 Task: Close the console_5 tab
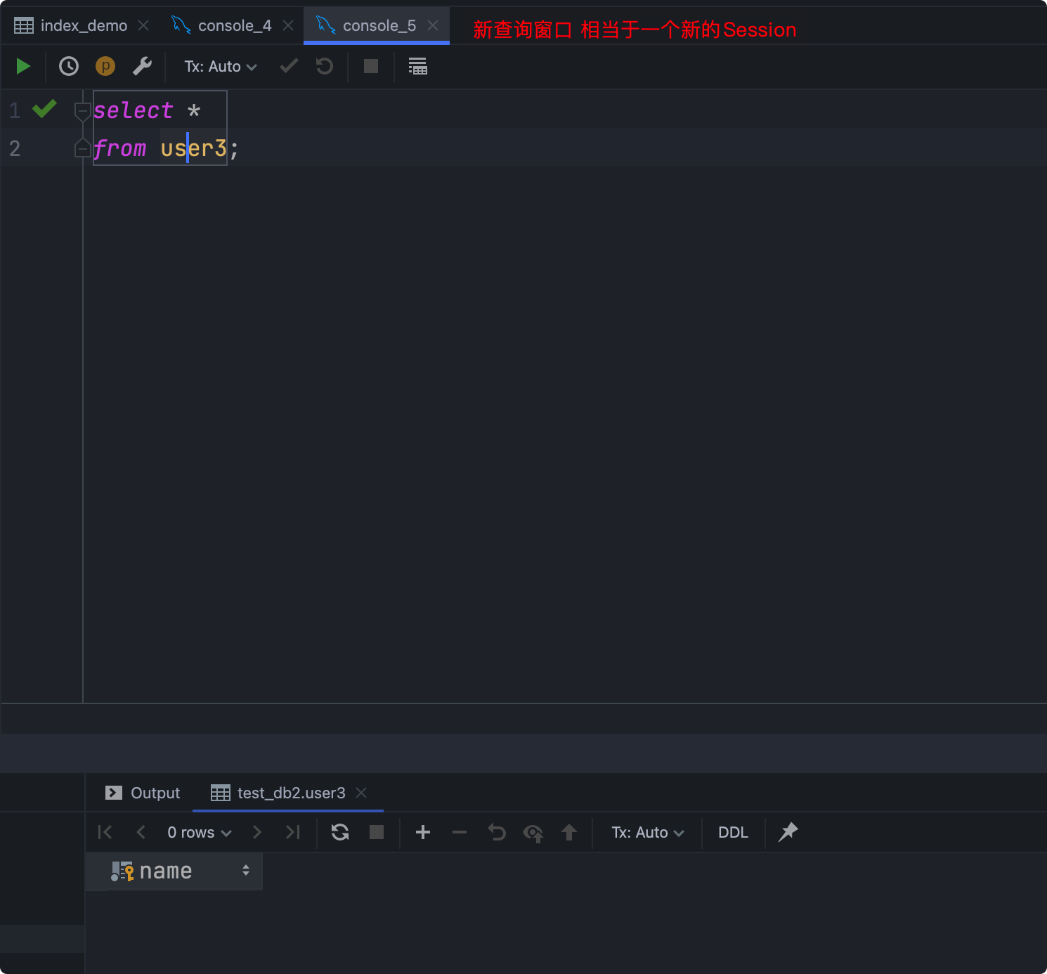click(x=433, y=25)
